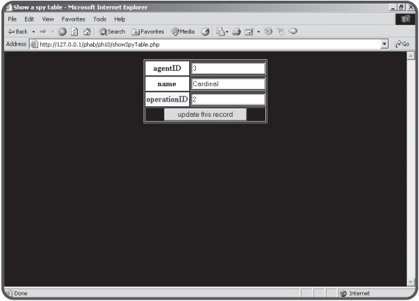The height and width of the screenshot is (301, 419).
Task: Expand the address bar dropdown arrow
Action: (385, 44)
